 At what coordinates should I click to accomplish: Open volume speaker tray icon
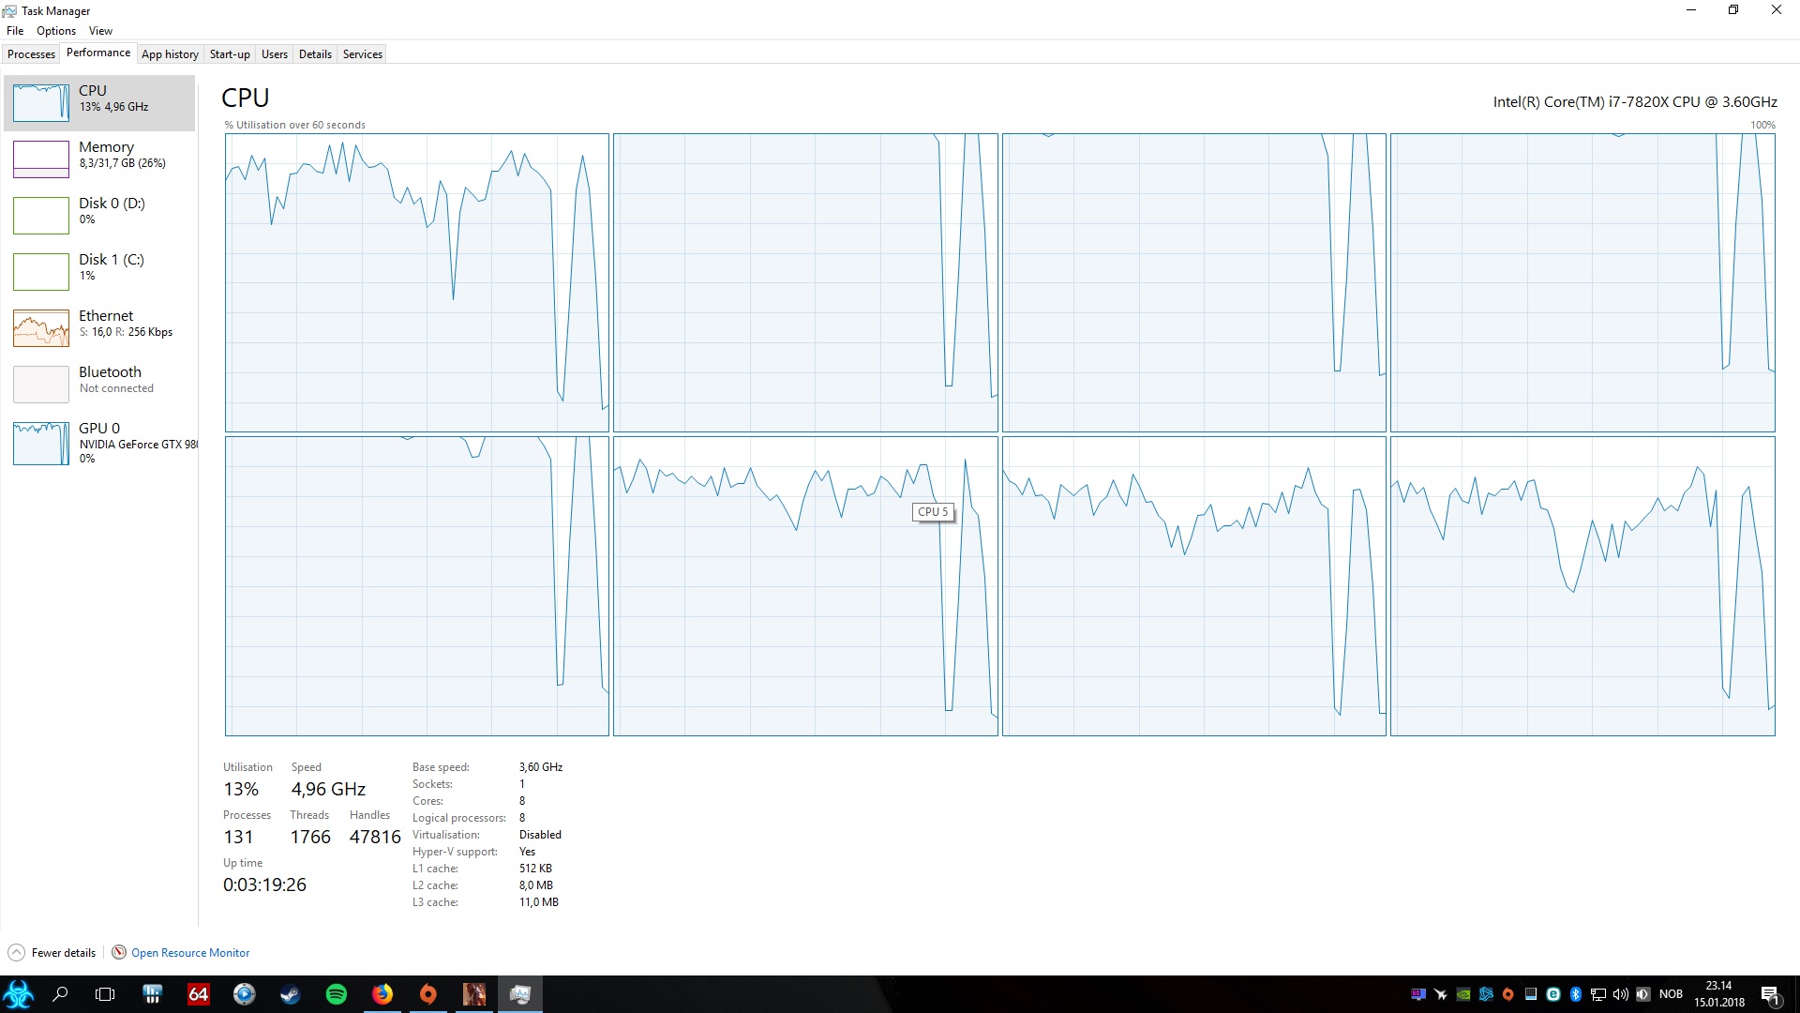pos(1621,994)
